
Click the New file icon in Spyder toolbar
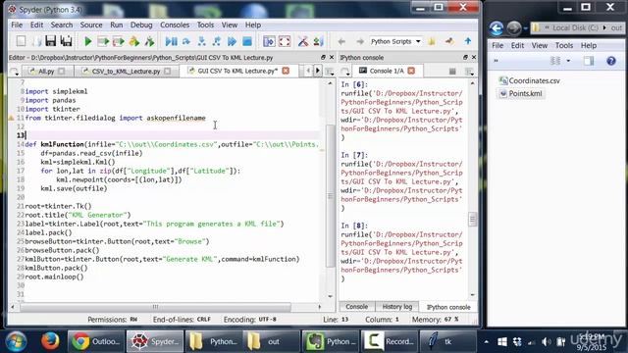click(21, 41)
